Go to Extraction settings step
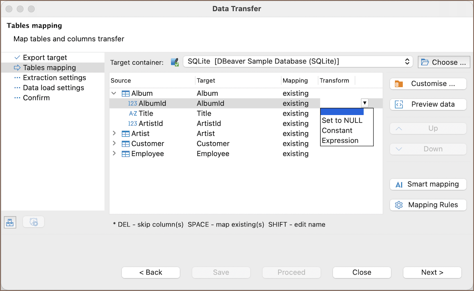This screenshot has height=291, width=474. tap(54, 78)
